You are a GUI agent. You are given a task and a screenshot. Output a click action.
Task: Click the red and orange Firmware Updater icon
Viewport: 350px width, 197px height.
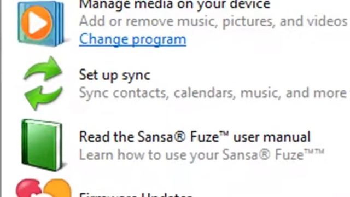pos(44,188)
